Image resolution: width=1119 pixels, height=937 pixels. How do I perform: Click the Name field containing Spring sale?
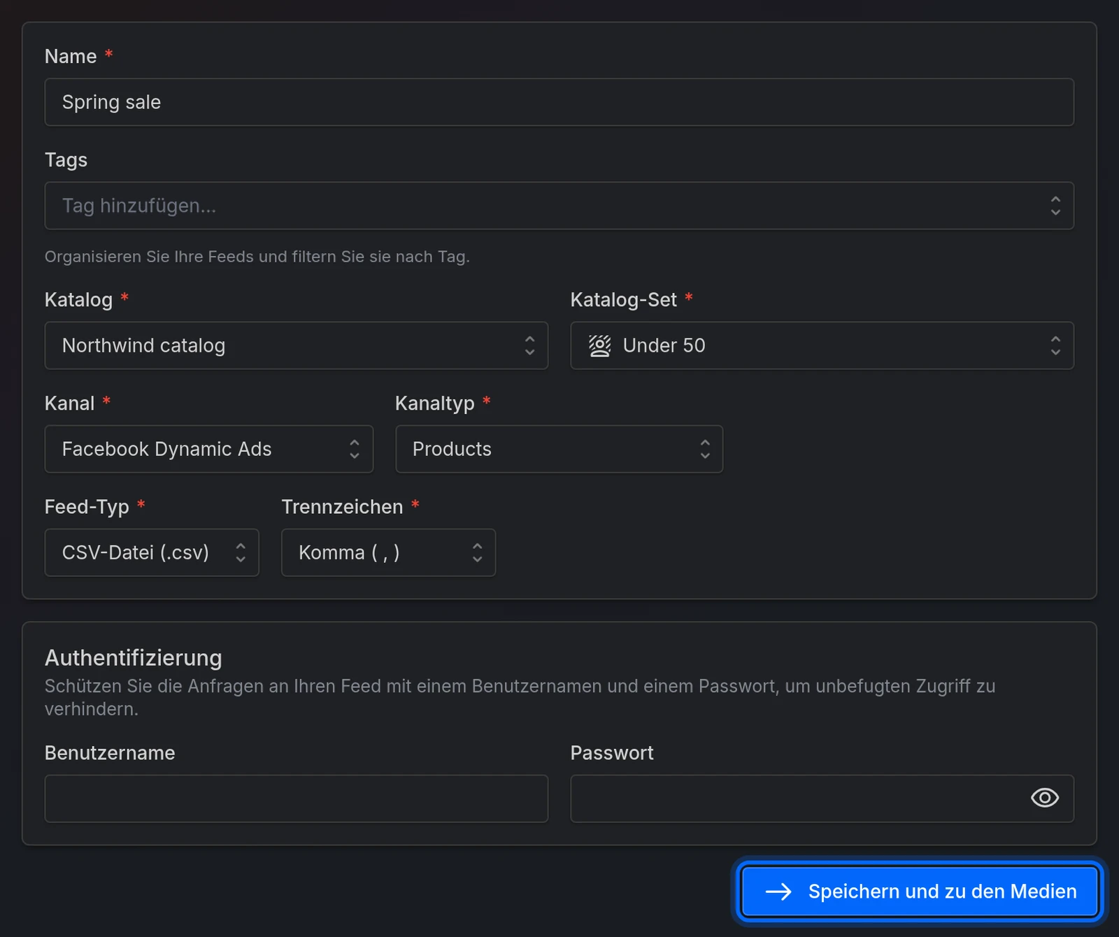[x=559, y=102]
